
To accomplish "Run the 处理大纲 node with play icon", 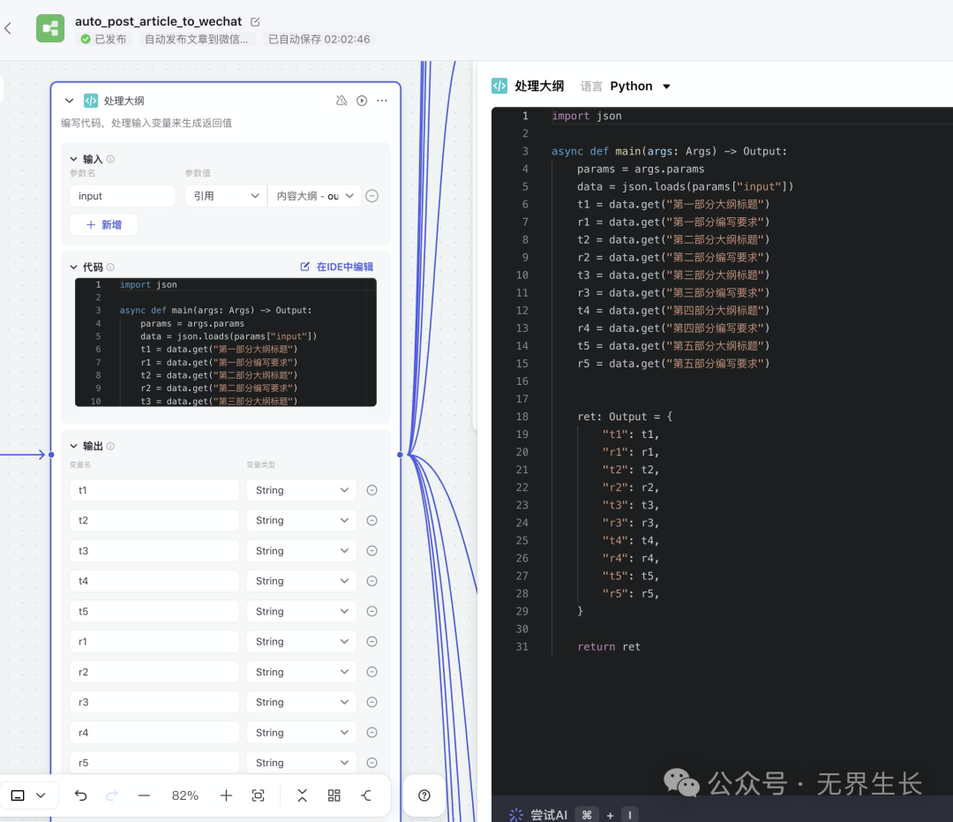I will (362, 101).
